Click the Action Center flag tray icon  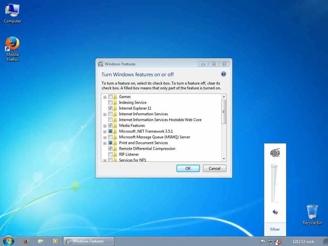[x=263, y=242]
